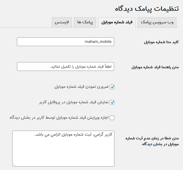Uncheck ضروری نمودن فیلد شماره موبایل checkbox
Screen dimensions: 183x170
click(112, 87)
